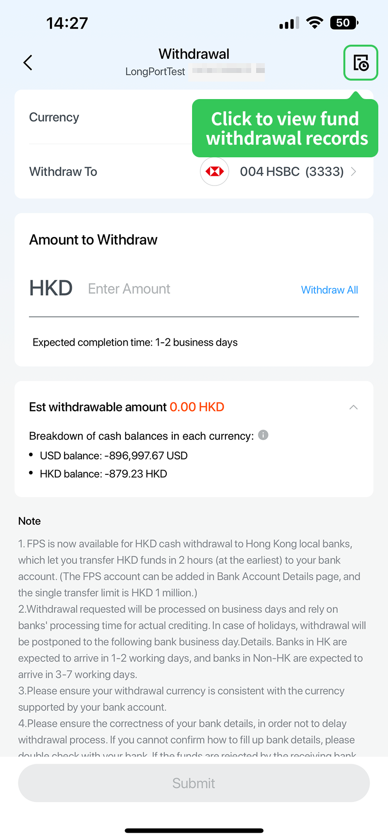Collapse the Est withdrawable amount section
This screenshot has height=840, width=388.
pos(354,407)
